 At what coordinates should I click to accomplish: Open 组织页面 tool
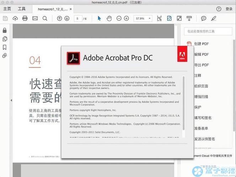point(201,86)
